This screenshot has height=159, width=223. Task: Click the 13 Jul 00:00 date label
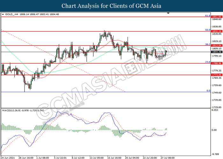(97, 158)
